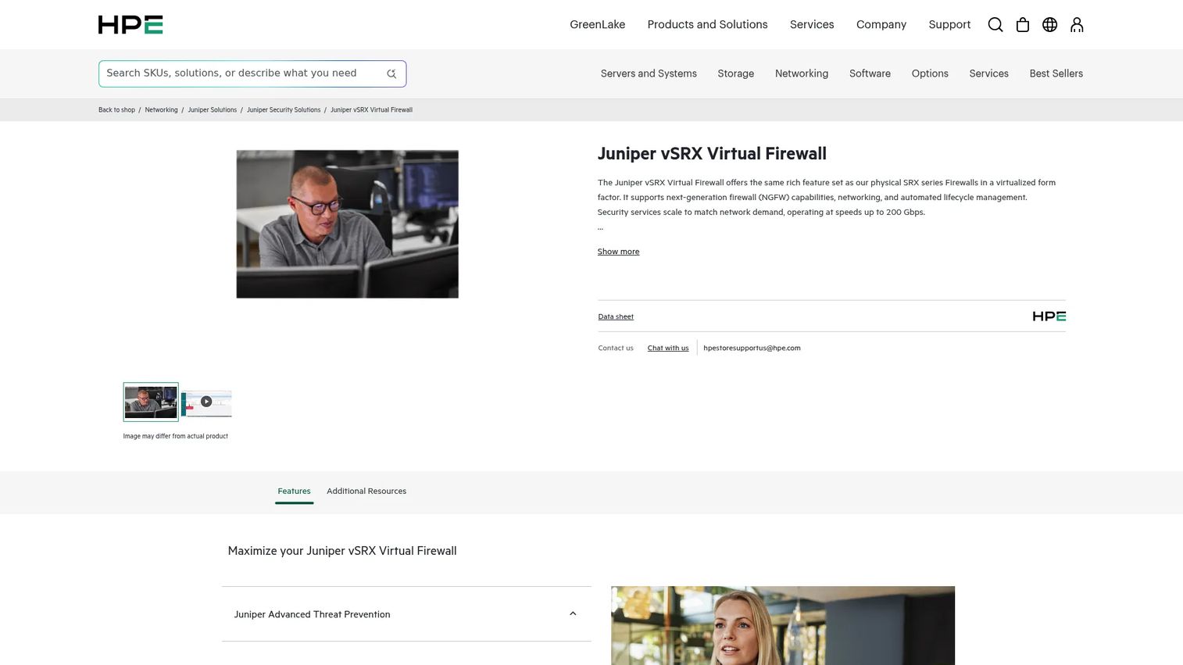The image size is (1183, 665).
Task: Open Servers and Systems category
Action: tap(649, 73)
